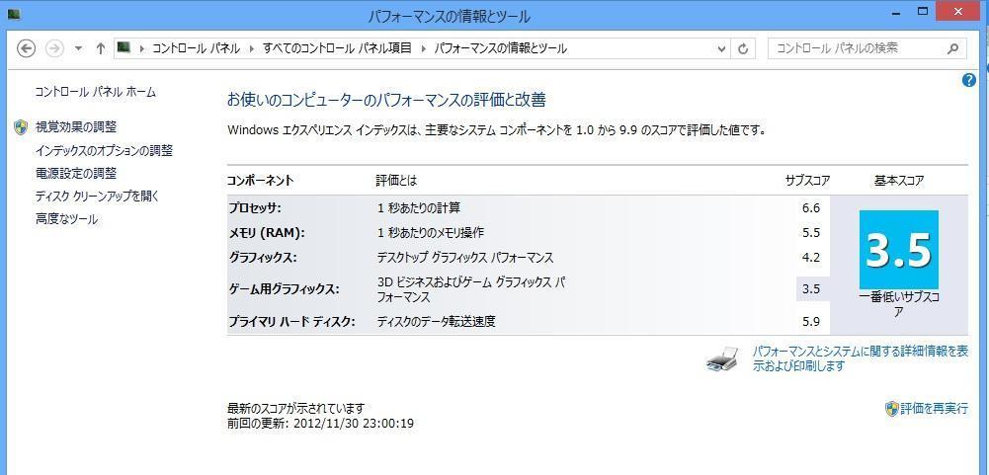Maximize the window
Image resolution: width=989 pixels, height=475 pixels.
point(923,11)
